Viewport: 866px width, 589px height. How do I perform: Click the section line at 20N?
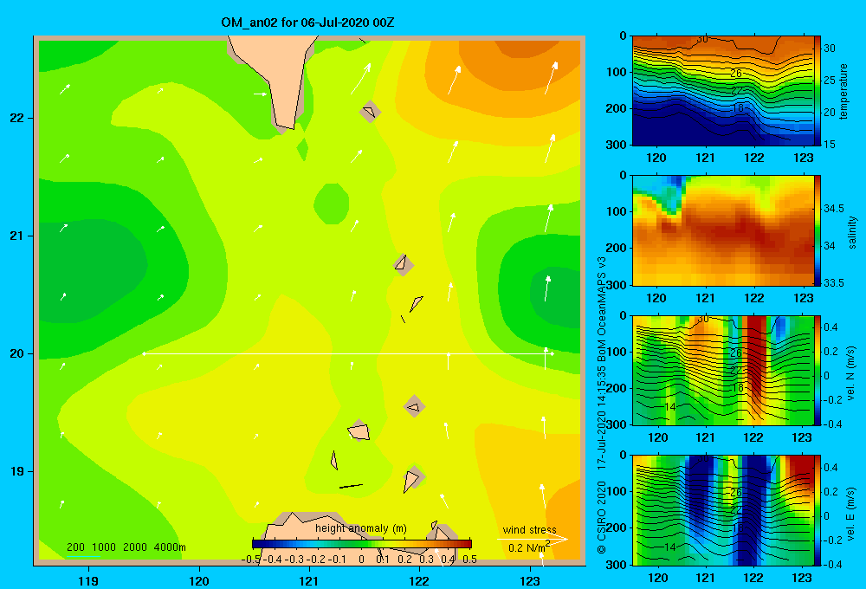[348, 353]
